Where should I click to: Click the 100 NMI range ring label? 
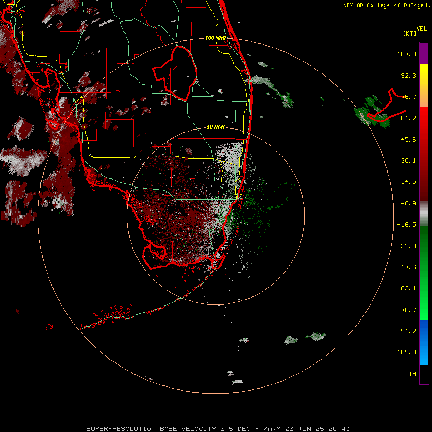pyautogui.click(x=216, y=38)
